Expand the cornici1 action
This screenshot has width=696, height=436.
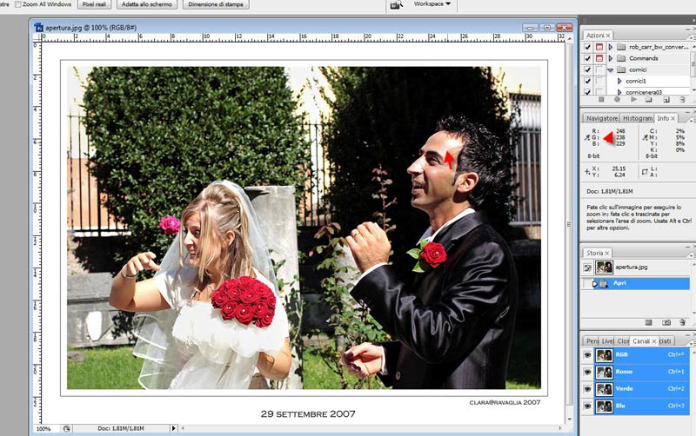619,81
